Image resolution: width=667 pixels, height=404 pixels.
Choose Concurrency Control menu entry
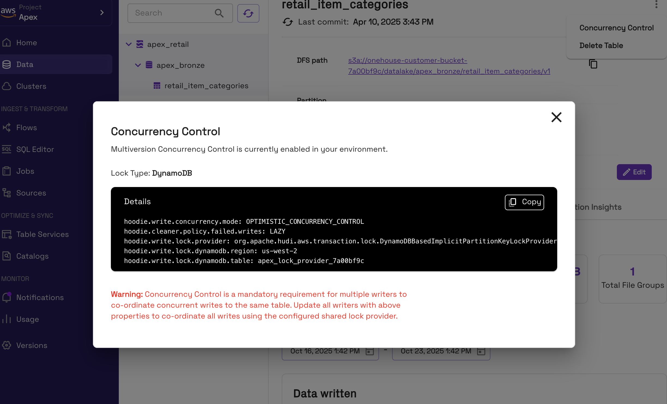pos(616,28)
